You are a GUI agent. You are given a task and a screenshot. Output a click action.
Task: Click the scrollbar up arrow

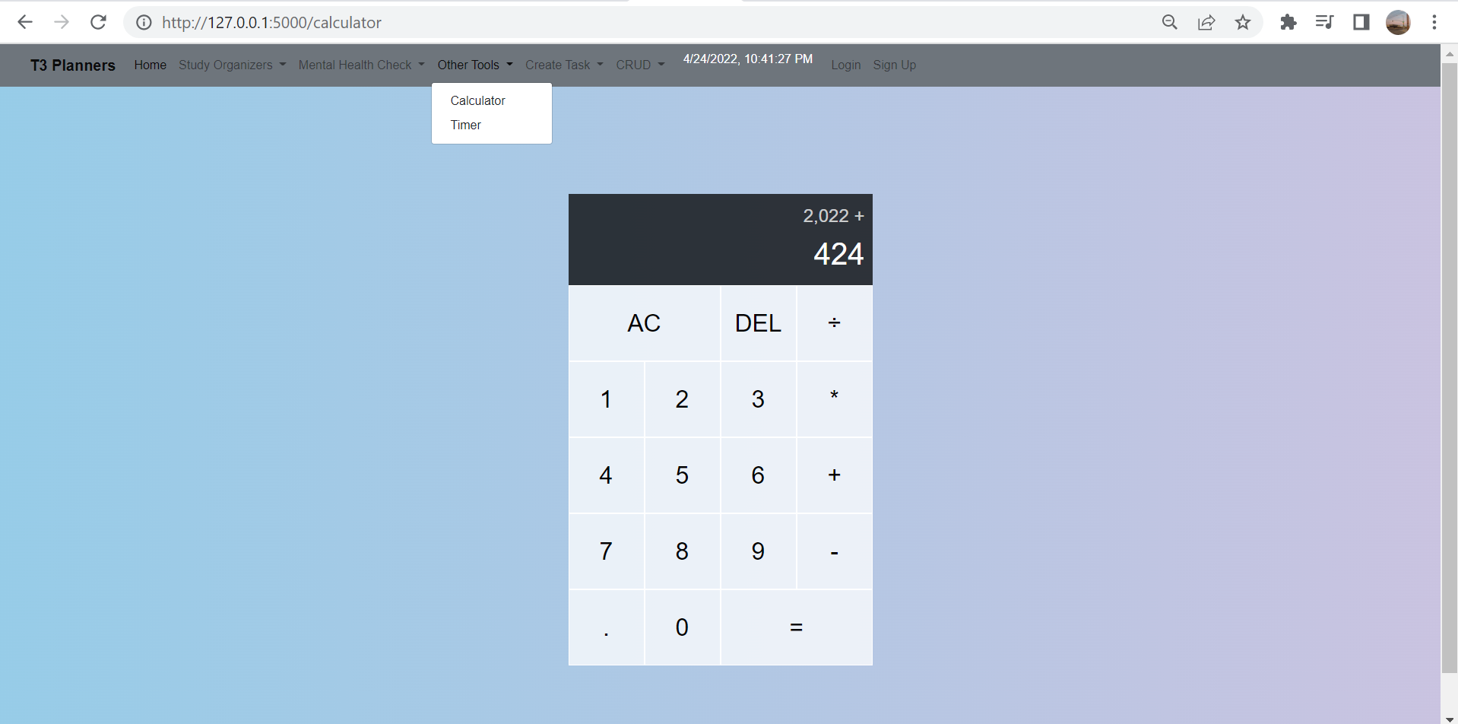[x=1450, y=54]
